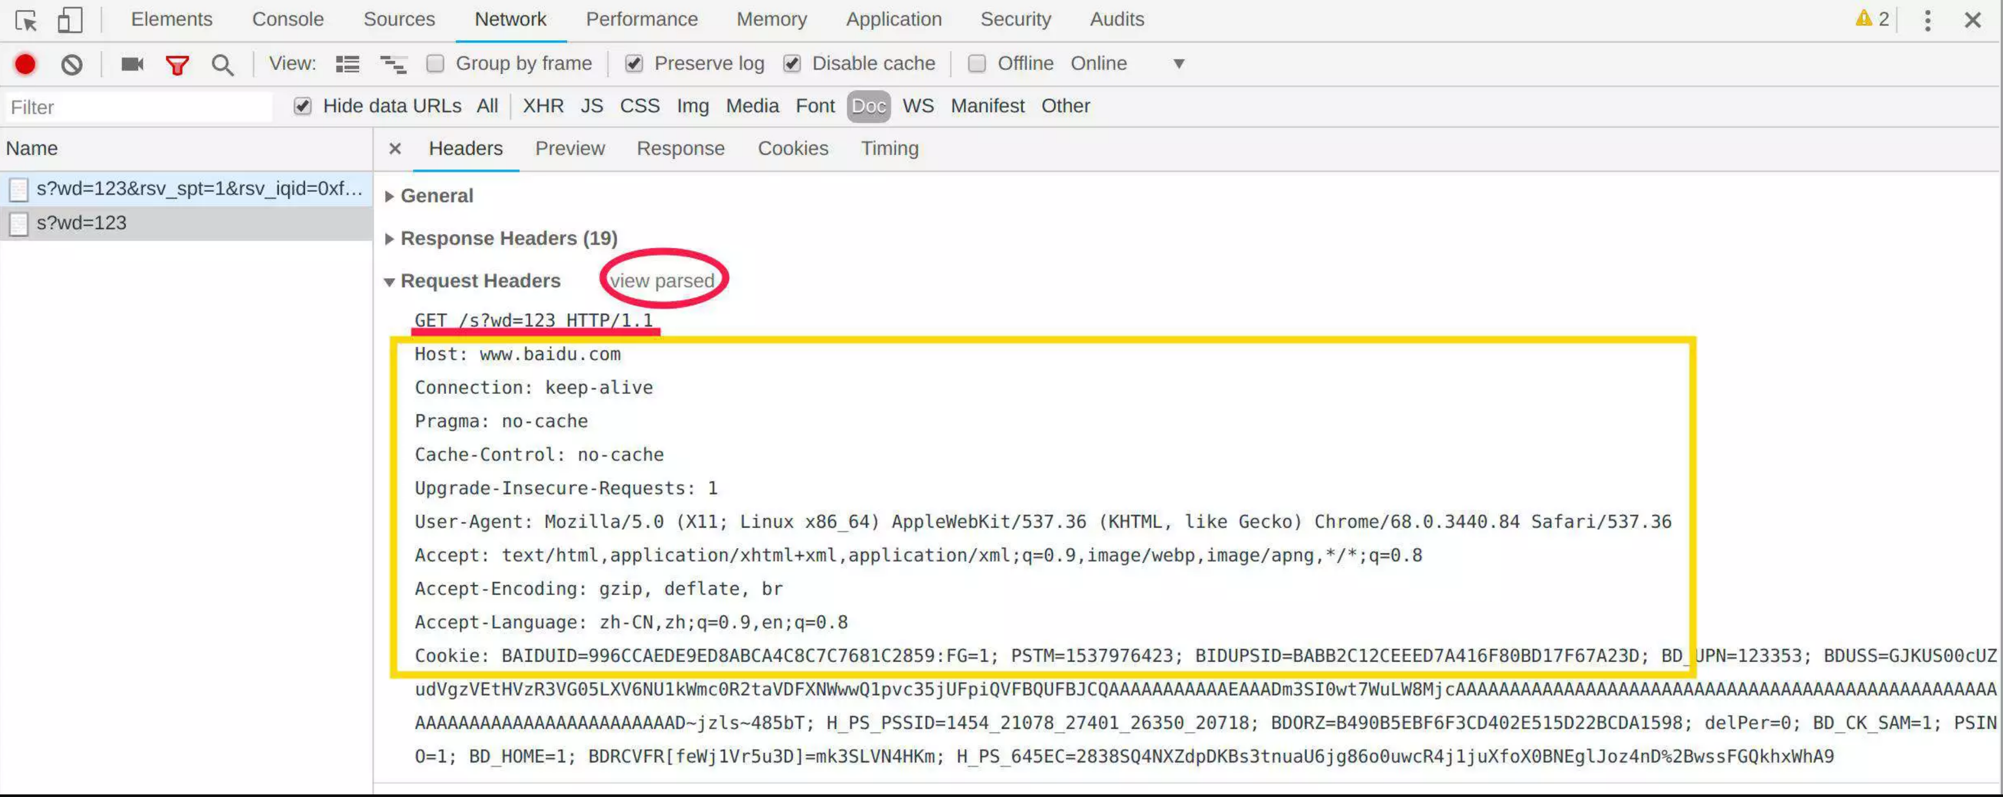
Task: Toggle device toolbar icon
Action: pyautogui.click(x=70, y=20)
